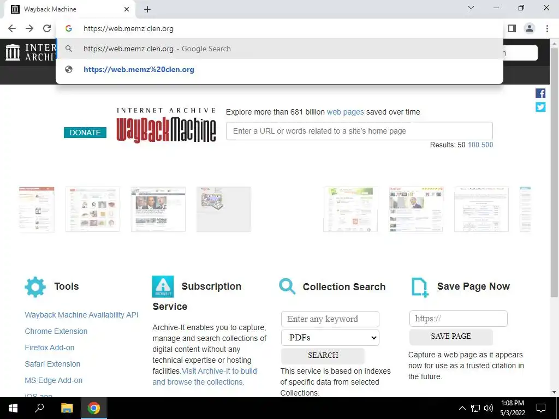Open the Chrome Extension link
This screenshot has height=419, width=559.
56,331
